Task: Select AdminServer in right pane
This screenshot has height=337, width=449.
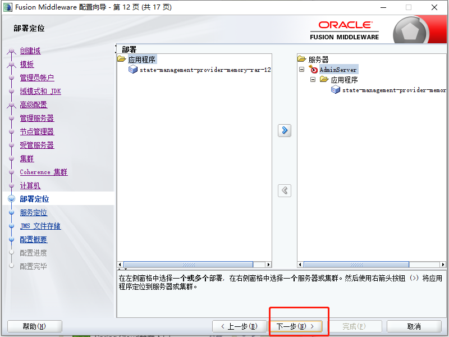Action: click(x=338, y=69)
